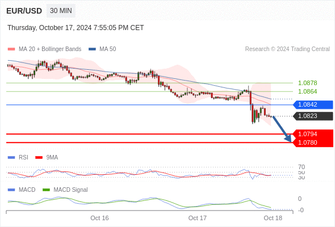Click the MACD 0 axis label
Viewport: 335px width, 227px height.
[x=300, y=199]
